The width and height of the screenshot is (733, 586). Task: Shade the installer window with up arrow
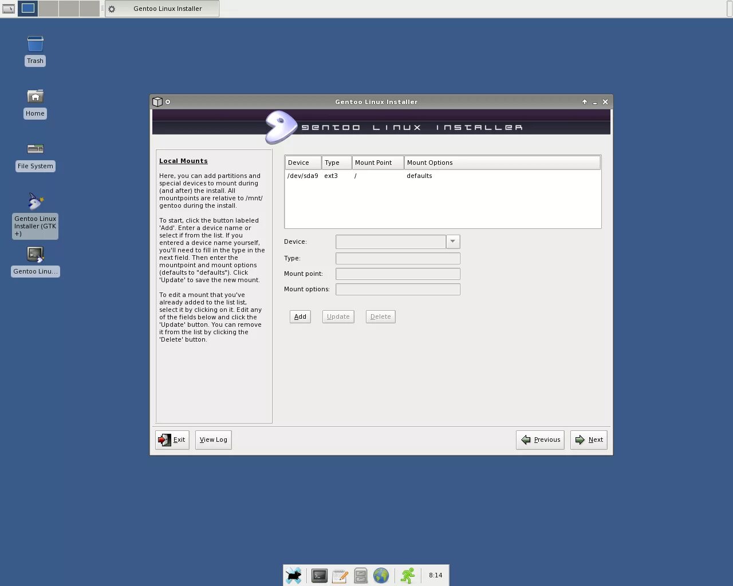(x=585, y=102)
